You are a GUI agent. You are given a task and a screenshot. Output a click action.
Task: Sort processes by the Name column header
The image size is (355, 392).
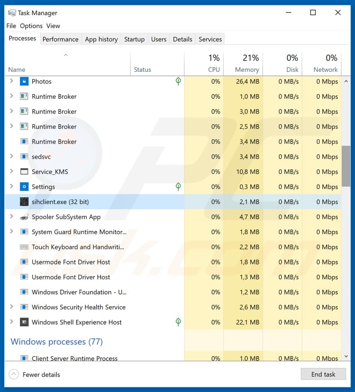point(67,64)
